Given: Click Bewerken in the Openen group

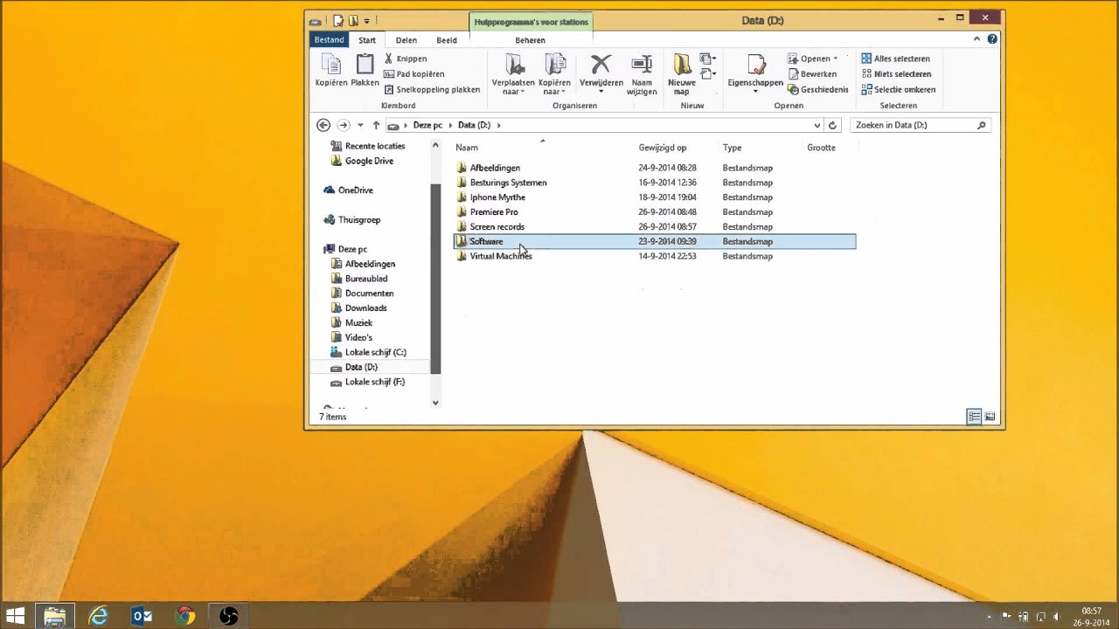Looking at the screenshot, I should click(812, 74).
